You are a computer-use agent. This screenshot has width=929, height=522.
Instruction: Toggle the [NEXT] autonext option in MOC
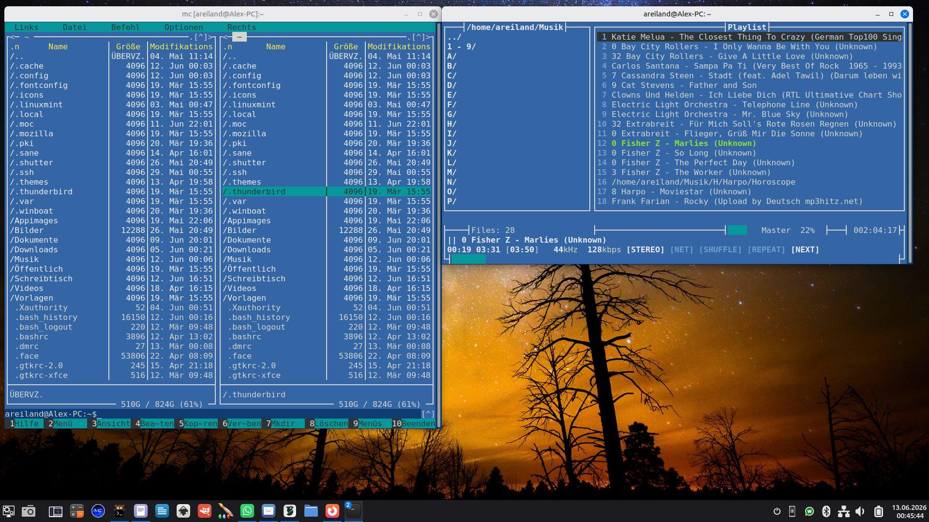pos(805,250)
